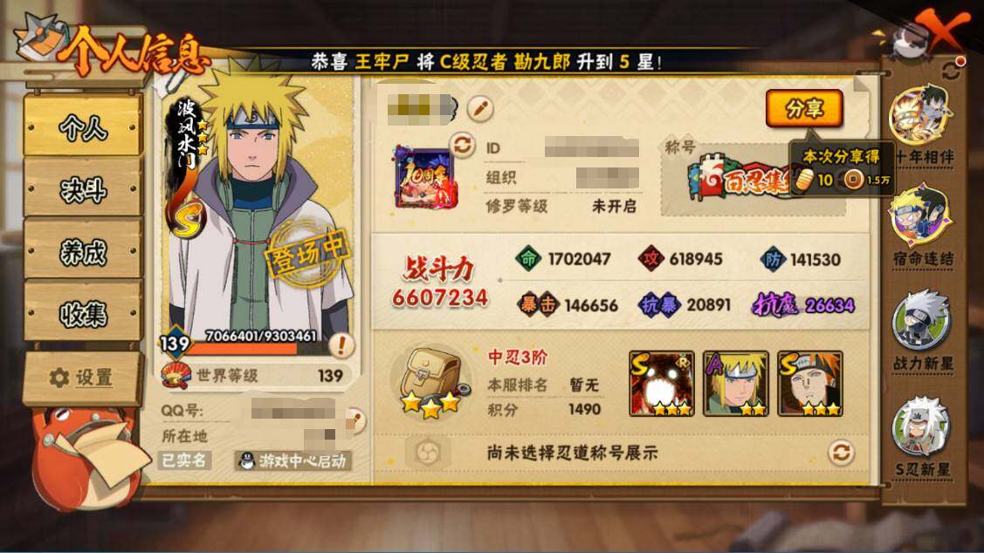
Task: Click the avatar refresh arrows icon
Action: coord(463,146)
